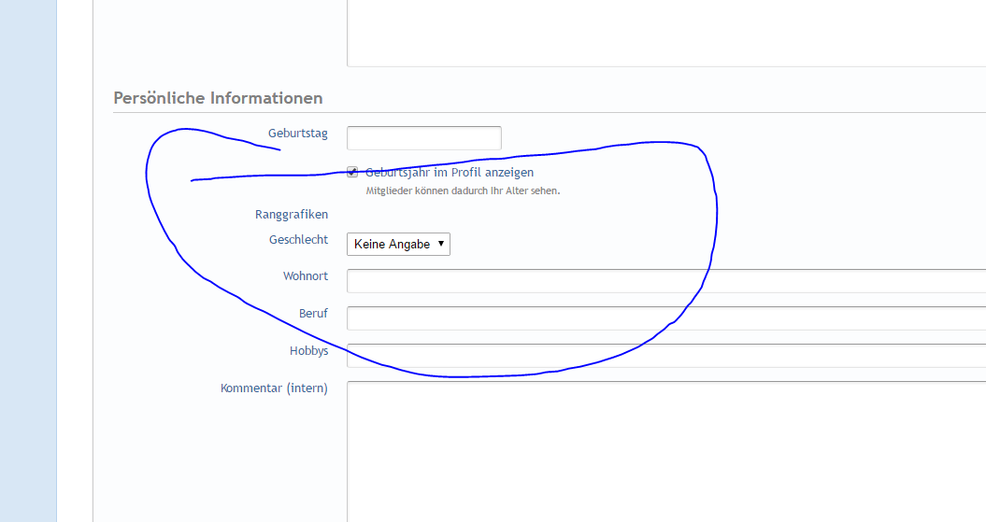Click the Ranggrafiken label

click(x=291, y=215)
